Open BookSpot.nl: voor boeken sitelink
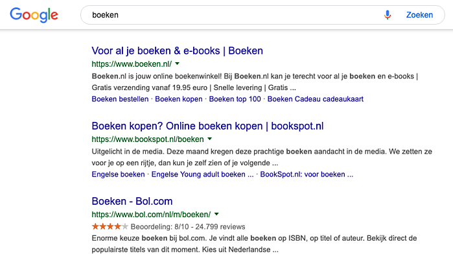453x260 pixels. [307, 174]
